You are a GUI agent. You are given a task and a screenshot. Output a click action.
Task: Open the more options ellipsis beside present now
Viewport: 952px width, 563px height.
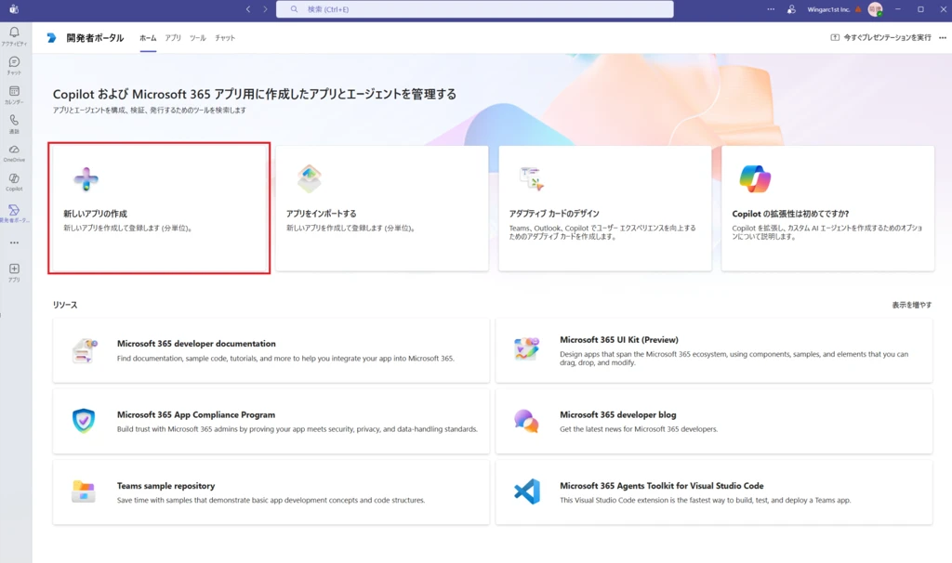(943, 38)
